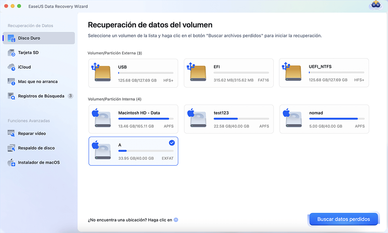Click the Tarjeta SD card icon
Image resolution: width=388 pixels, height=233 pixels.
click(11, 52)
